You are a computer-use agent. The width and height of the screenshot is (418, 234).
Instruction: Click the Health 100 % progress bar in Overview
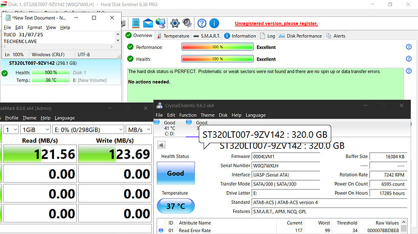pyautogui.click(x=217, y=59)
